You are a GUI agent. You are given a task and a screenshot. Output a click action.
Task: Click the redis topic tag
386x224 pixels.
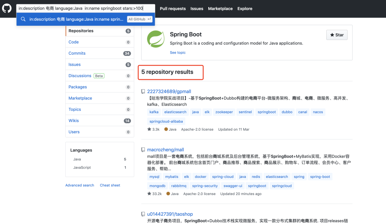(256, 177)
